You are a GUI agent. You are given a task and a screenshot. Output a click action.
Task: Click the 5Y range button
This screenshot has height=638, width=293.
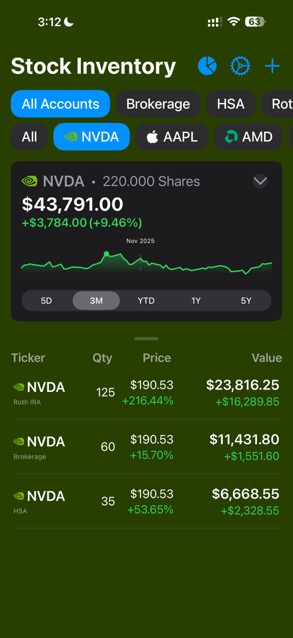246,300
